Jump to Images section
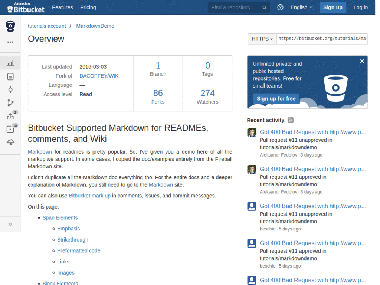This screenshot has height=285, width=380. click(66, 273)
